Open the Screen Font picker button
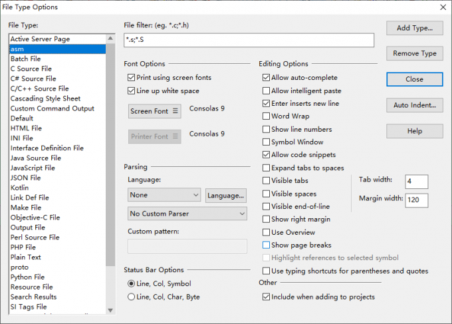 154,111
